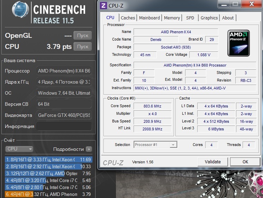Switch to the CPU tab in CPU-Z
Screen dimensions: 263x198
110,18
